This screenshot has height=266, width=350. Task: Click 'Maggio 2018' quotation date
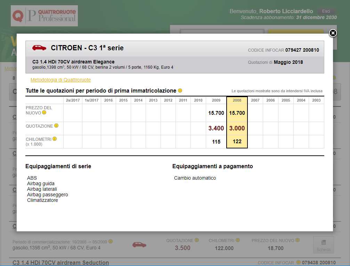(288, 62)
